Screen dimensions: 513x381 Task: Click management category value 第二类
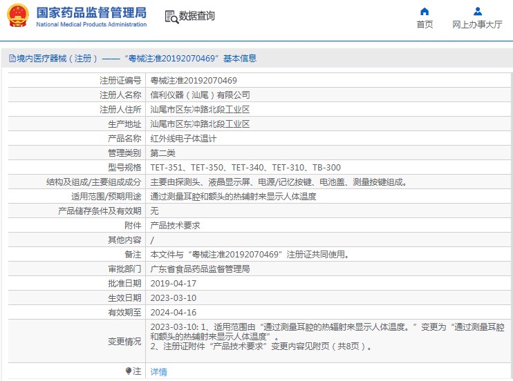pyautogui.click(x=162, y=153)
